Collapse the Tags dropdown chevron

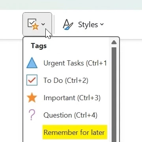[x=43, y=24]
